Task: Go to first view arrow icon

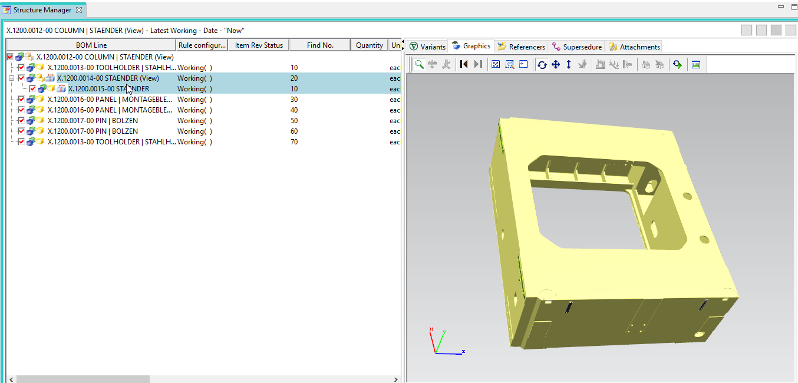Action: 464,65
